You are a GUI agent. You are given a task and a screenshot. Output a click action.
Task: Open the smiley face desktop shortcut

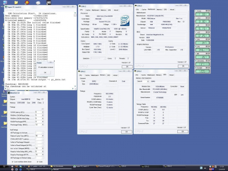click(x=27, y=2)
